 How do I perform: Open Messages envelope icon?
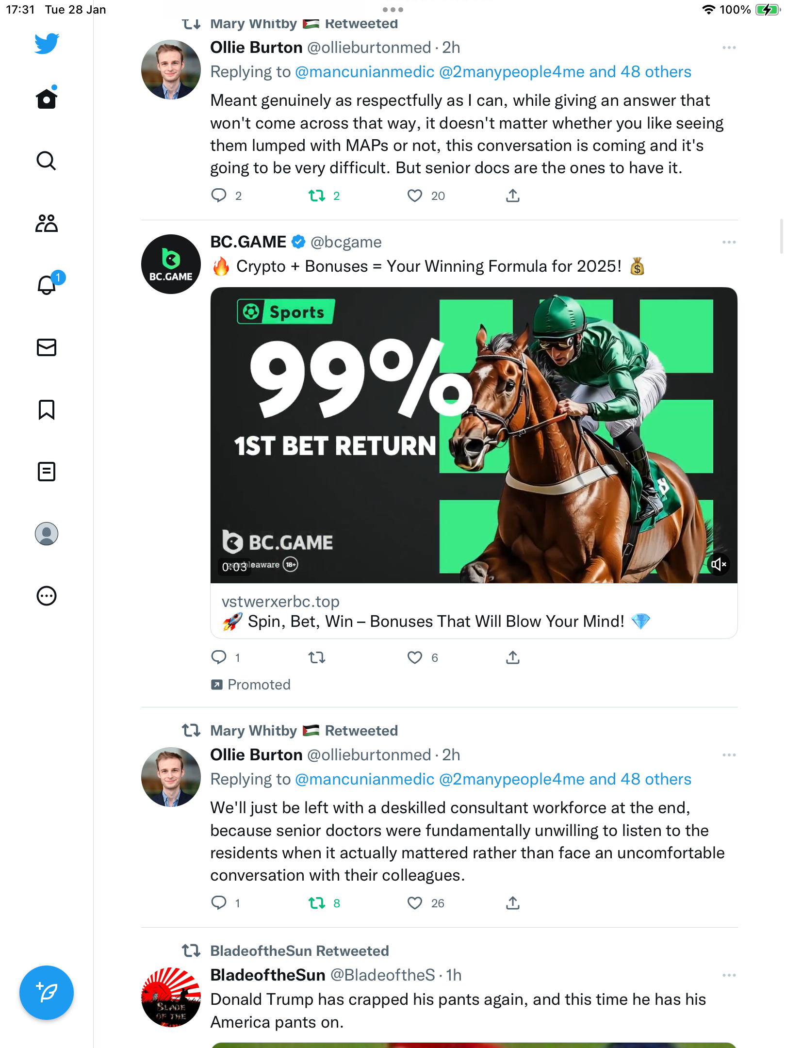point(47,347)
